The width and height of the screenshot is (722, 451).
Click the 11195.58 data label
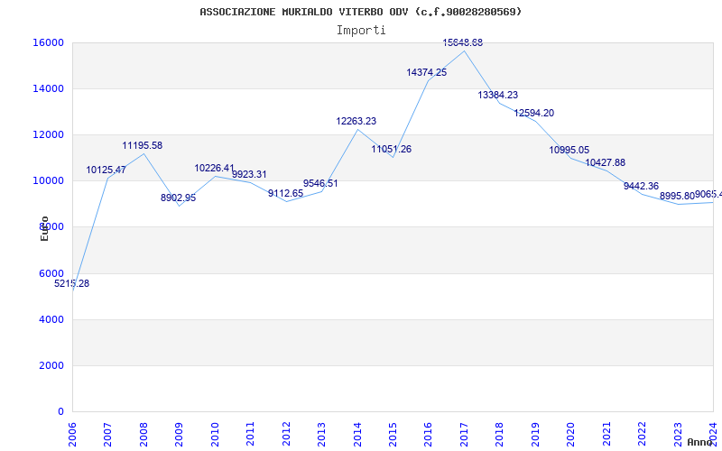(x=143, y=145)
